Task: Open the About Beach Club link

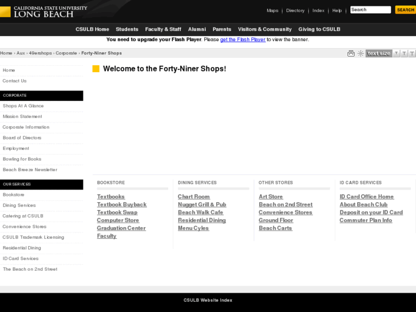Action: coord(363,205)
